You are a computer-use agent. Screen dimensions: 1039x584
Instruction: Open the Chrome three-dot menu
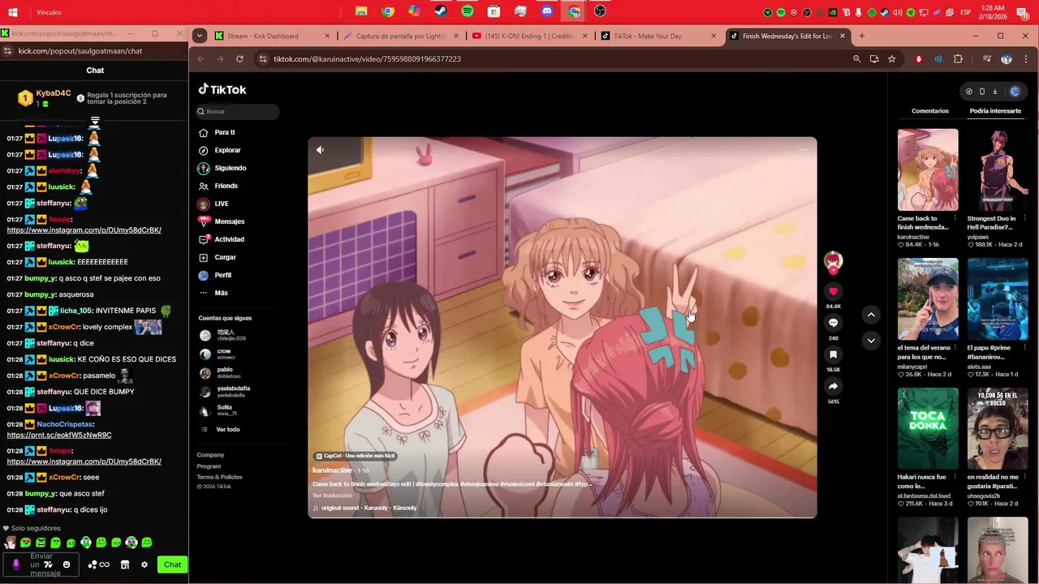pos(1026,59)
